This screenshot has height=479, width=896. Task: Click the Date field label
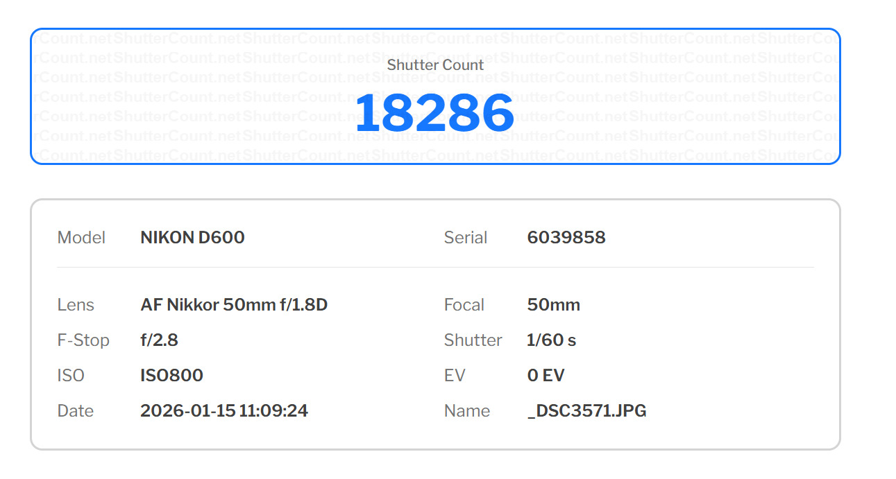[x=75, y=411]
